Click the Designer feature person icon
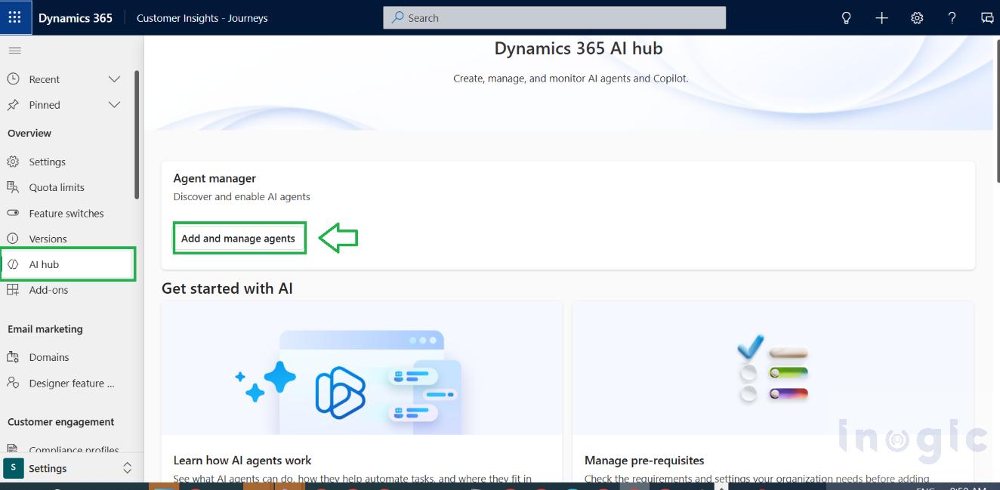Viewport: 1000px width, 490px height. (13, 383)
